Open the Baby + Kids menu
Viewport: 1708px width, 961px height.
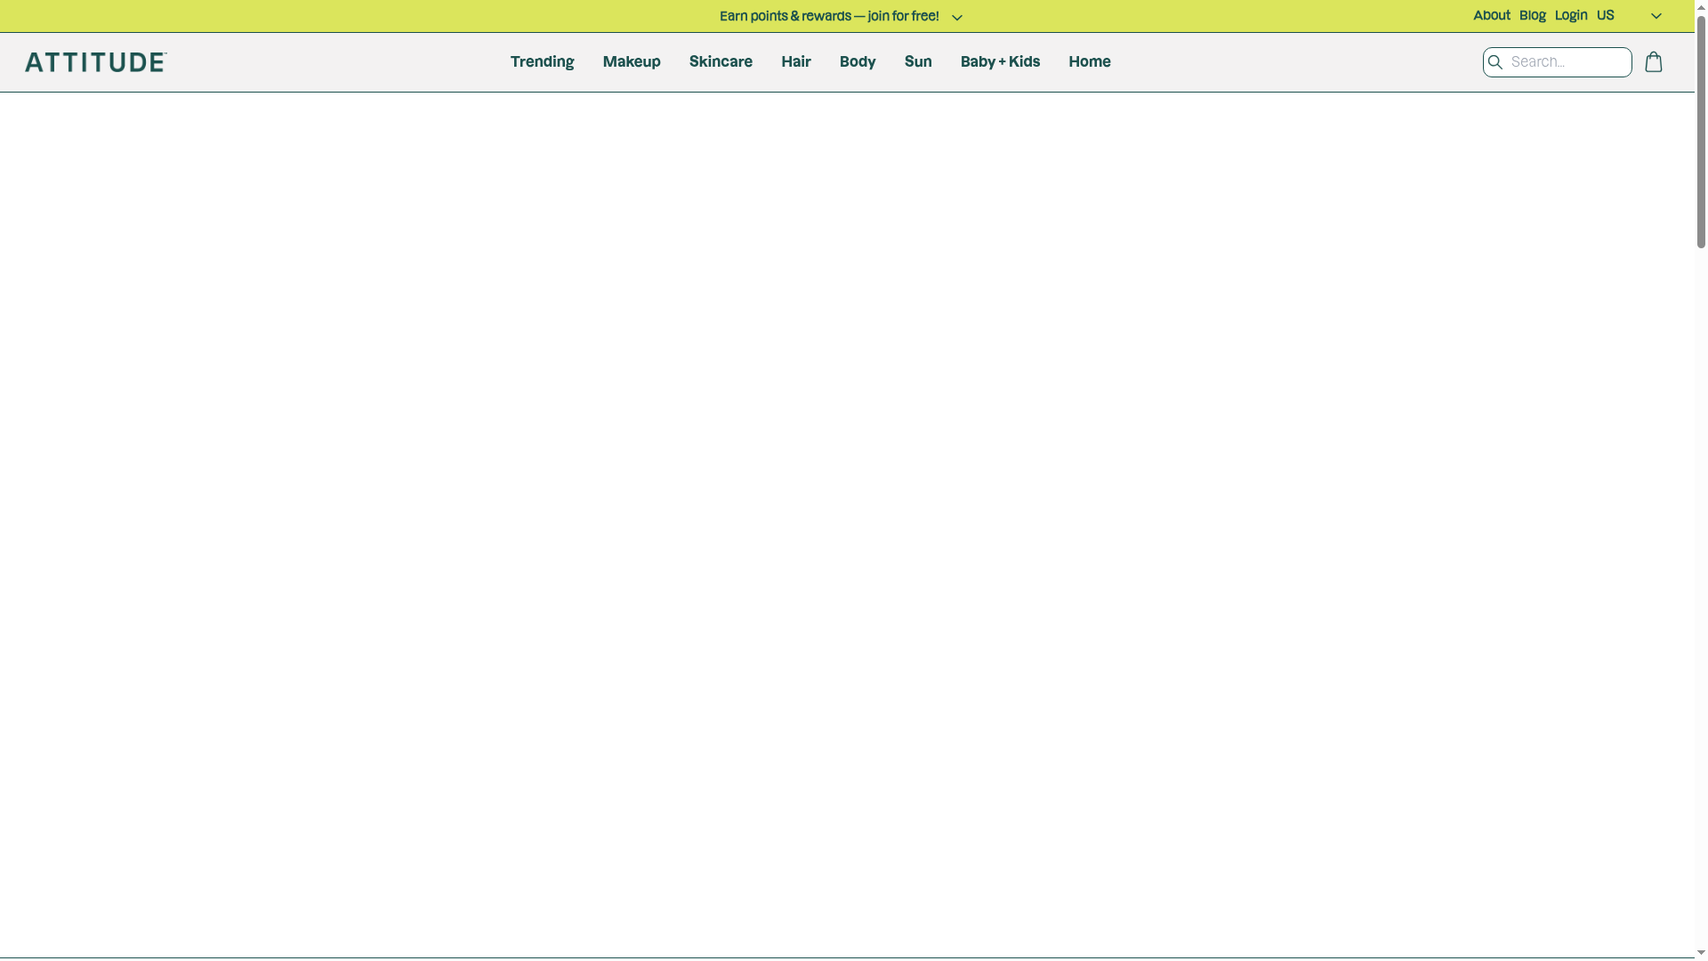point(1000,61)
